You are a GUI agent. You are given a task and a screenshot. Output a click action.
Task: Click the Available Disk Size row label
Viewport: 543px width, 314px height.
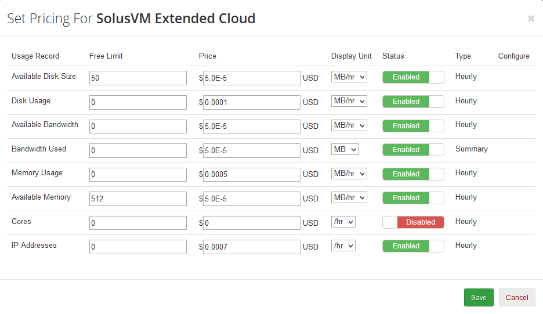pos(44,76)
